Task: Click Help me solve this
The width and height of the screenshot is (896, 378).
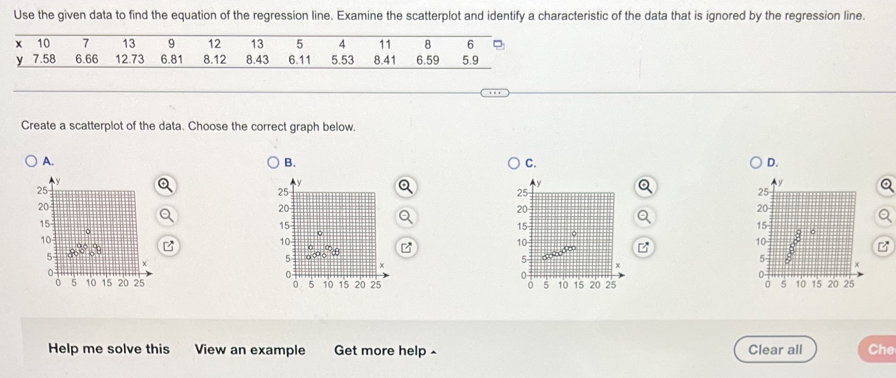Action: pos(108,349)
